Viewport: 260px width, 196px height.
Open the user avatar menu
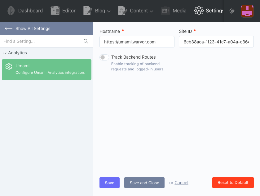click(247, 11)
